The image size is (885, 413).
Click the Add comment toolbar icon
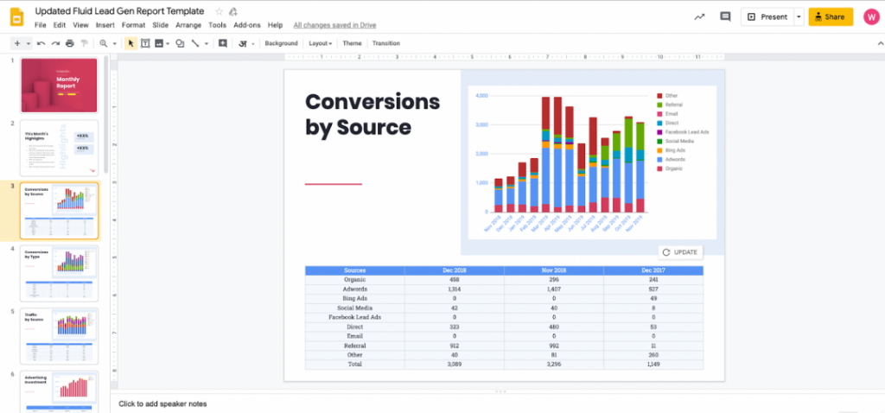[x=223, y=43]
